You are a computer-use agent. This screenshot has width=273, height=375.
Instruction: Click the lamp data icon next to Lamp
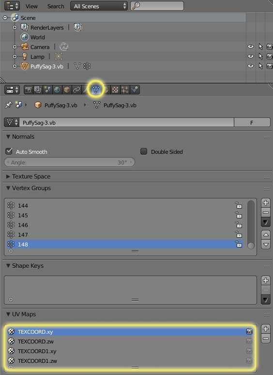[x=59, y=56]
